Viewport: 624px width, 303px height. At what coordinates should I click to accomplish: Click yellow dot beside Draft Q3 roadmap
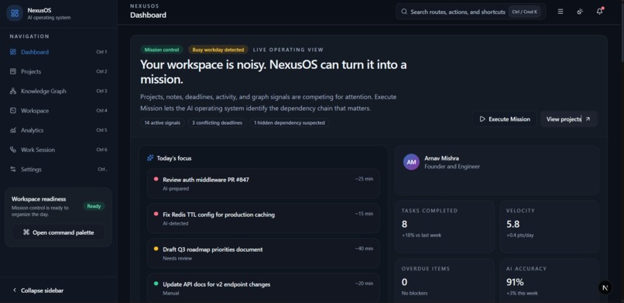point(156,249)
